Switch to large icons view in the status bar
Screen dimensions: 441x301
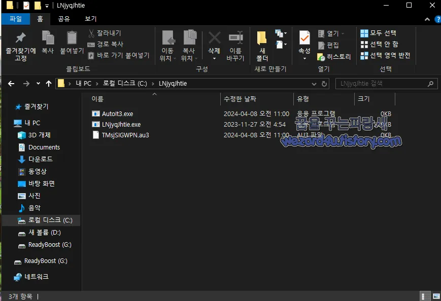pyautogui.click(x=436, y=296)
